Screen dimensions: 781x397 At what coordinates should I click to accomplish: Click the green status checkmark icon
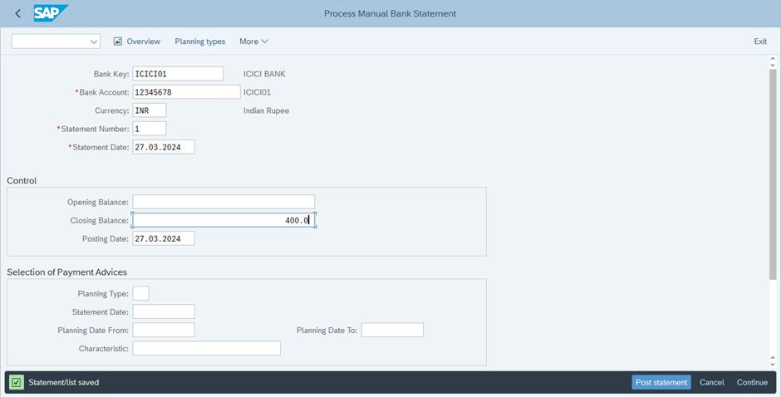(17, 383)
